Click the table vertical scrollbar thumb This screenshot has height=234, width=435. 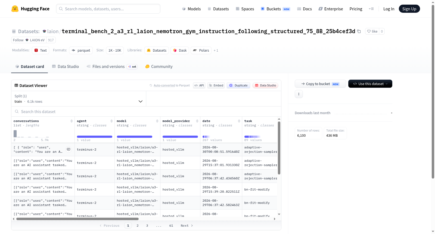[x=279, y=148]
